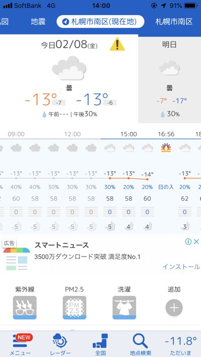201x357 pixels.
Task: Switch to the 地震 earthquake tab
Action: point(38,22)
